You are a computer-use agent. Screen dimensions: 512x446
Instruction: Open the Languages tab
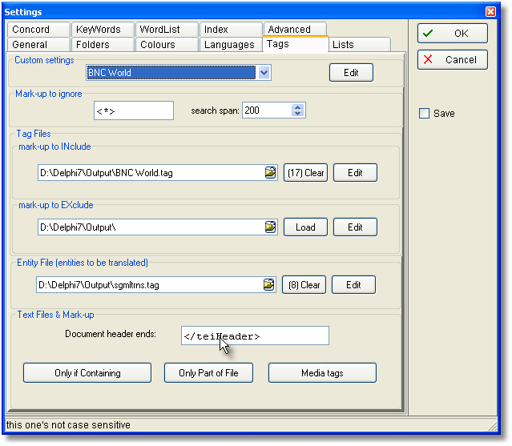231,44
